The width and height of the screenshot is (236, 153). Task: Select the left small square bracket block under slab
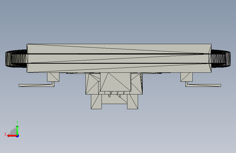coord(53,77)
